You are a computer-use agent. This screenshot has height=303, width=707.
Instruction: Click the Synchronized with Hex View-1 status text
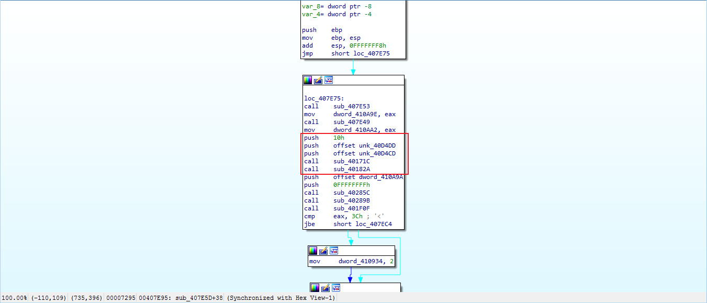point(281,298)
